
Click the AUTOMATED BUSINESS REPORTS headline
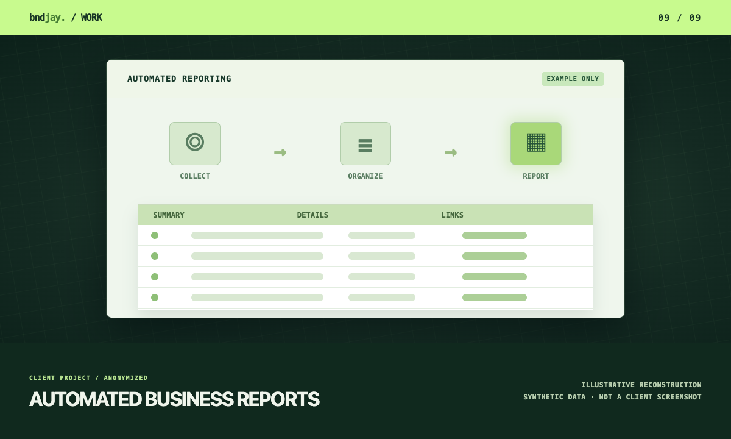(x=174, y=399)
